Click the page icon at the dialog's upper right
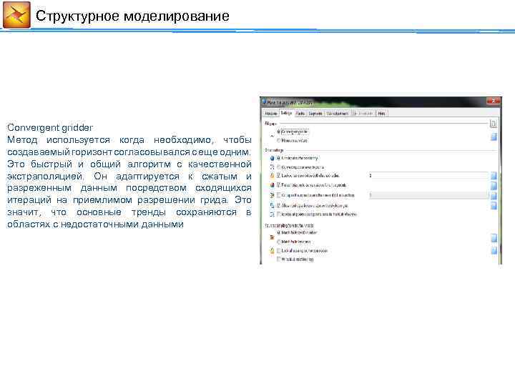 pos(493,124)
